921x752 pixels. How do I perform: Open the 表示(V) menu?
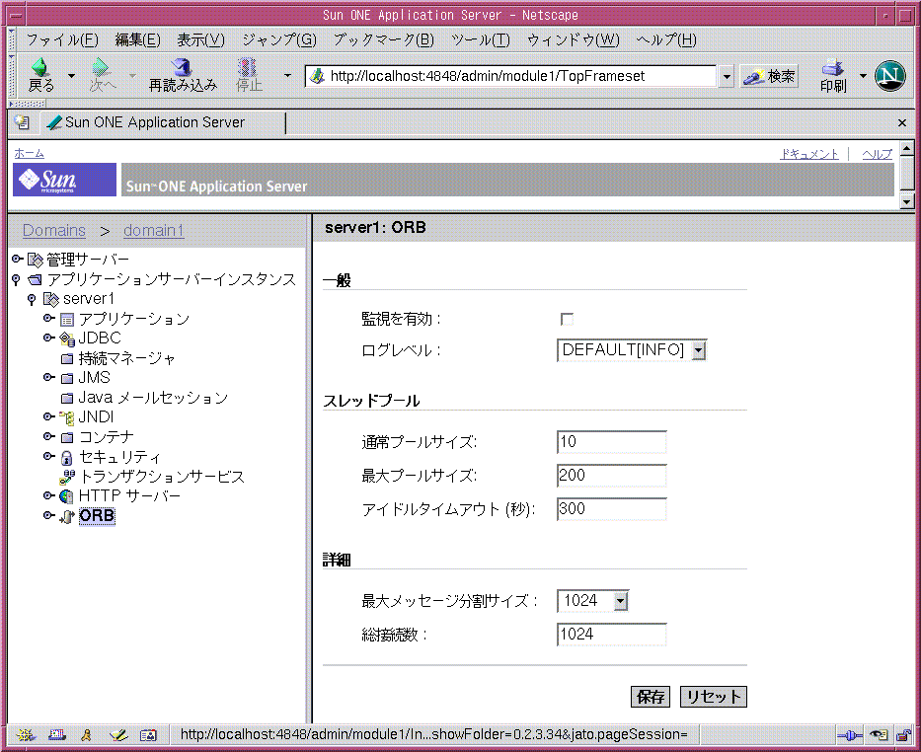pyautogui.click(x=200, y=39)
